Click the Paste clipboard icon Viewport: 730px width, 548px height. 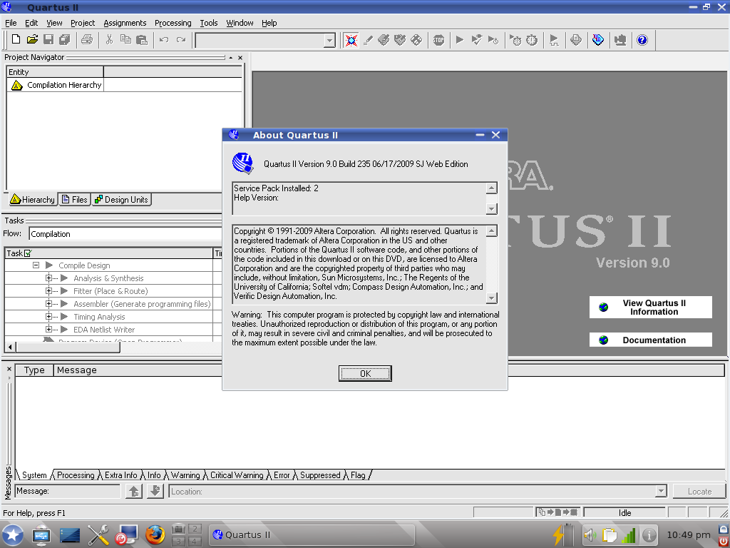[x=142, y=40]
